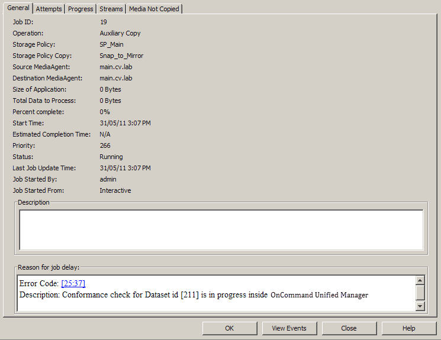Select the Streams tab

tap(111, 9)
